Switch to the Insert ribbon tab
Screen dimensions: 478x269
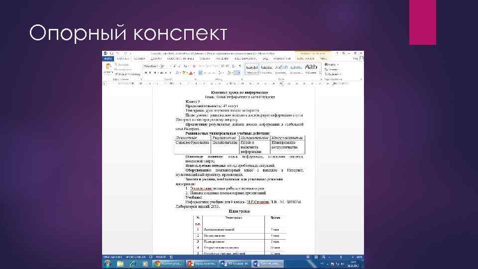coord(139,59)
